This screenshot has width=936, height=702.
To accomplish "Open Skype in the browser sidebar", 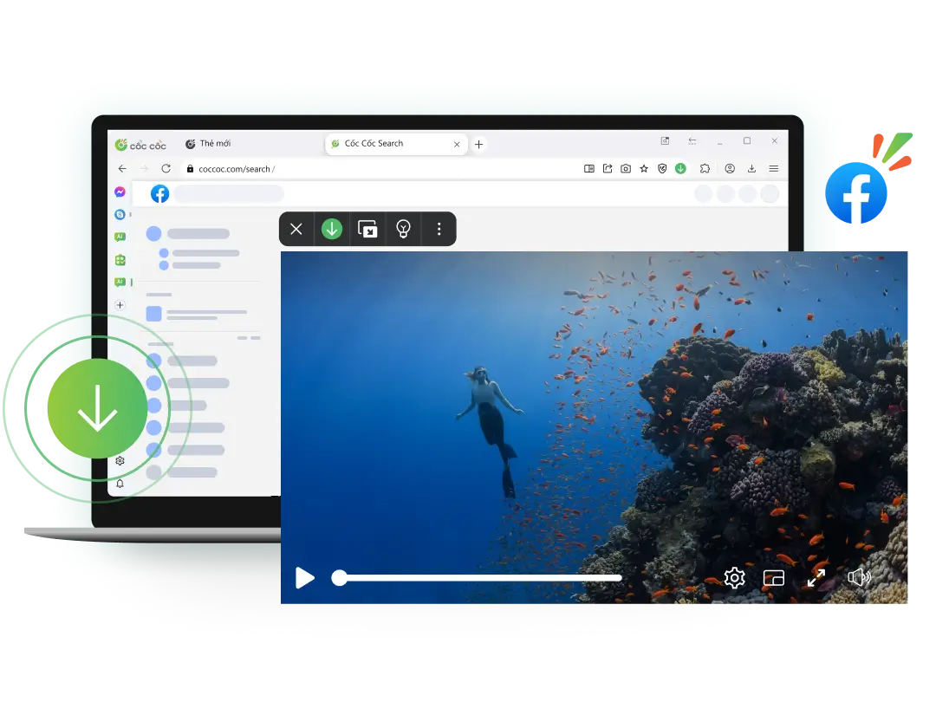I will [120, 214].
